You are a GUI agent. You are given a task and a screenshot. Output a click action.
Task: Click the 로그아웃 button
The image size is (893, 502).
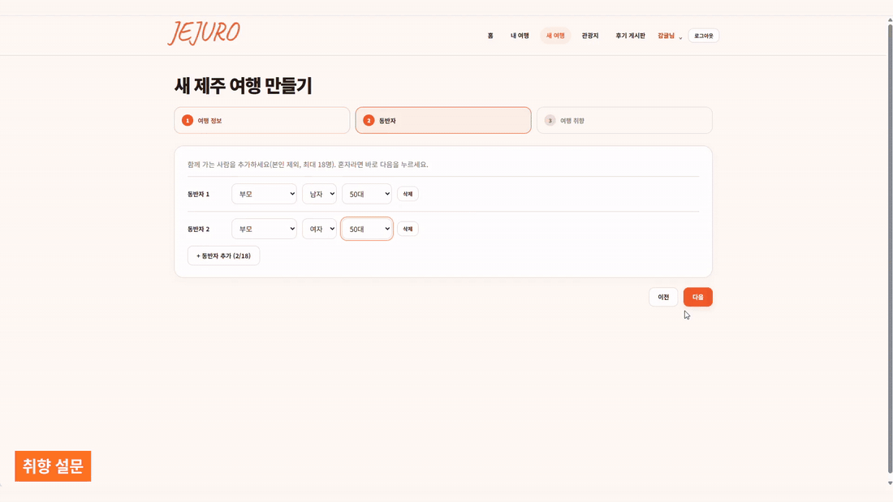(703, 36)
